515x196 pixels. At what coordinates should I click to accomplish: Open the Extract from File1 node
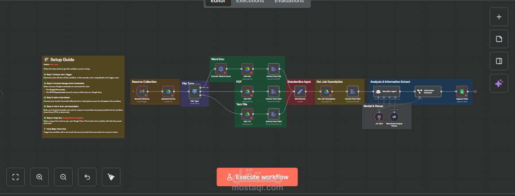pyautogui.click(x=352, y=92)
